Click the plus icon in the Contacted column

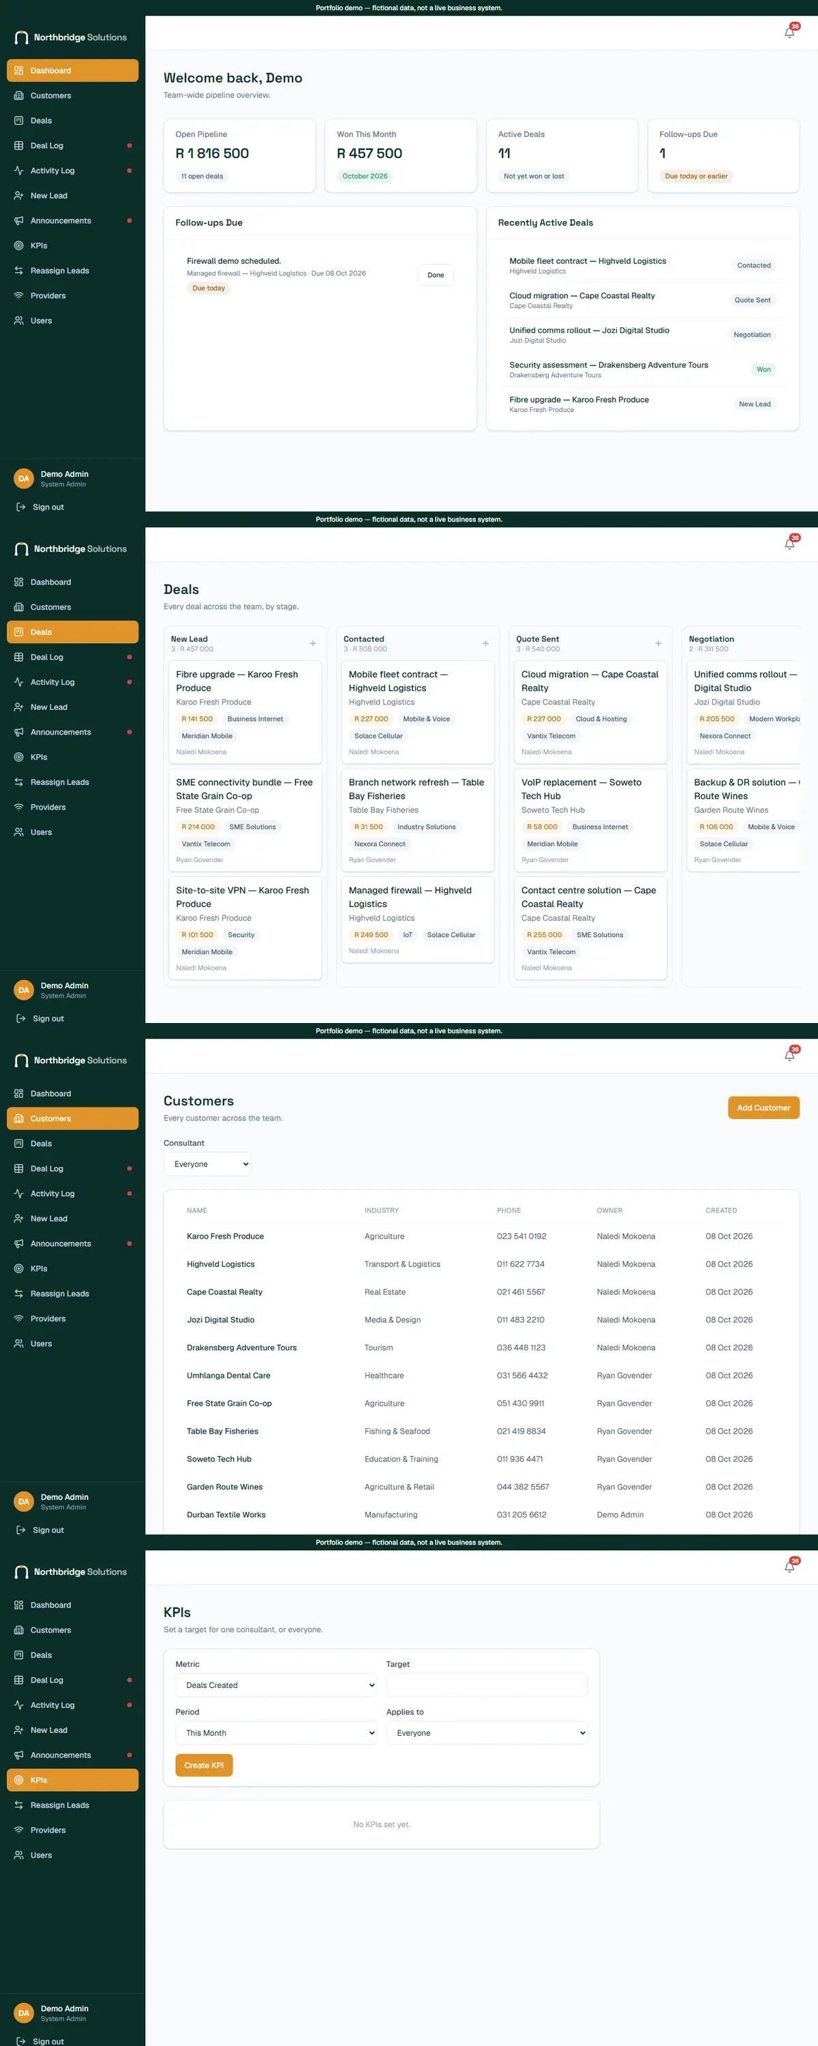pyautogui.click(x=485, y=643)
